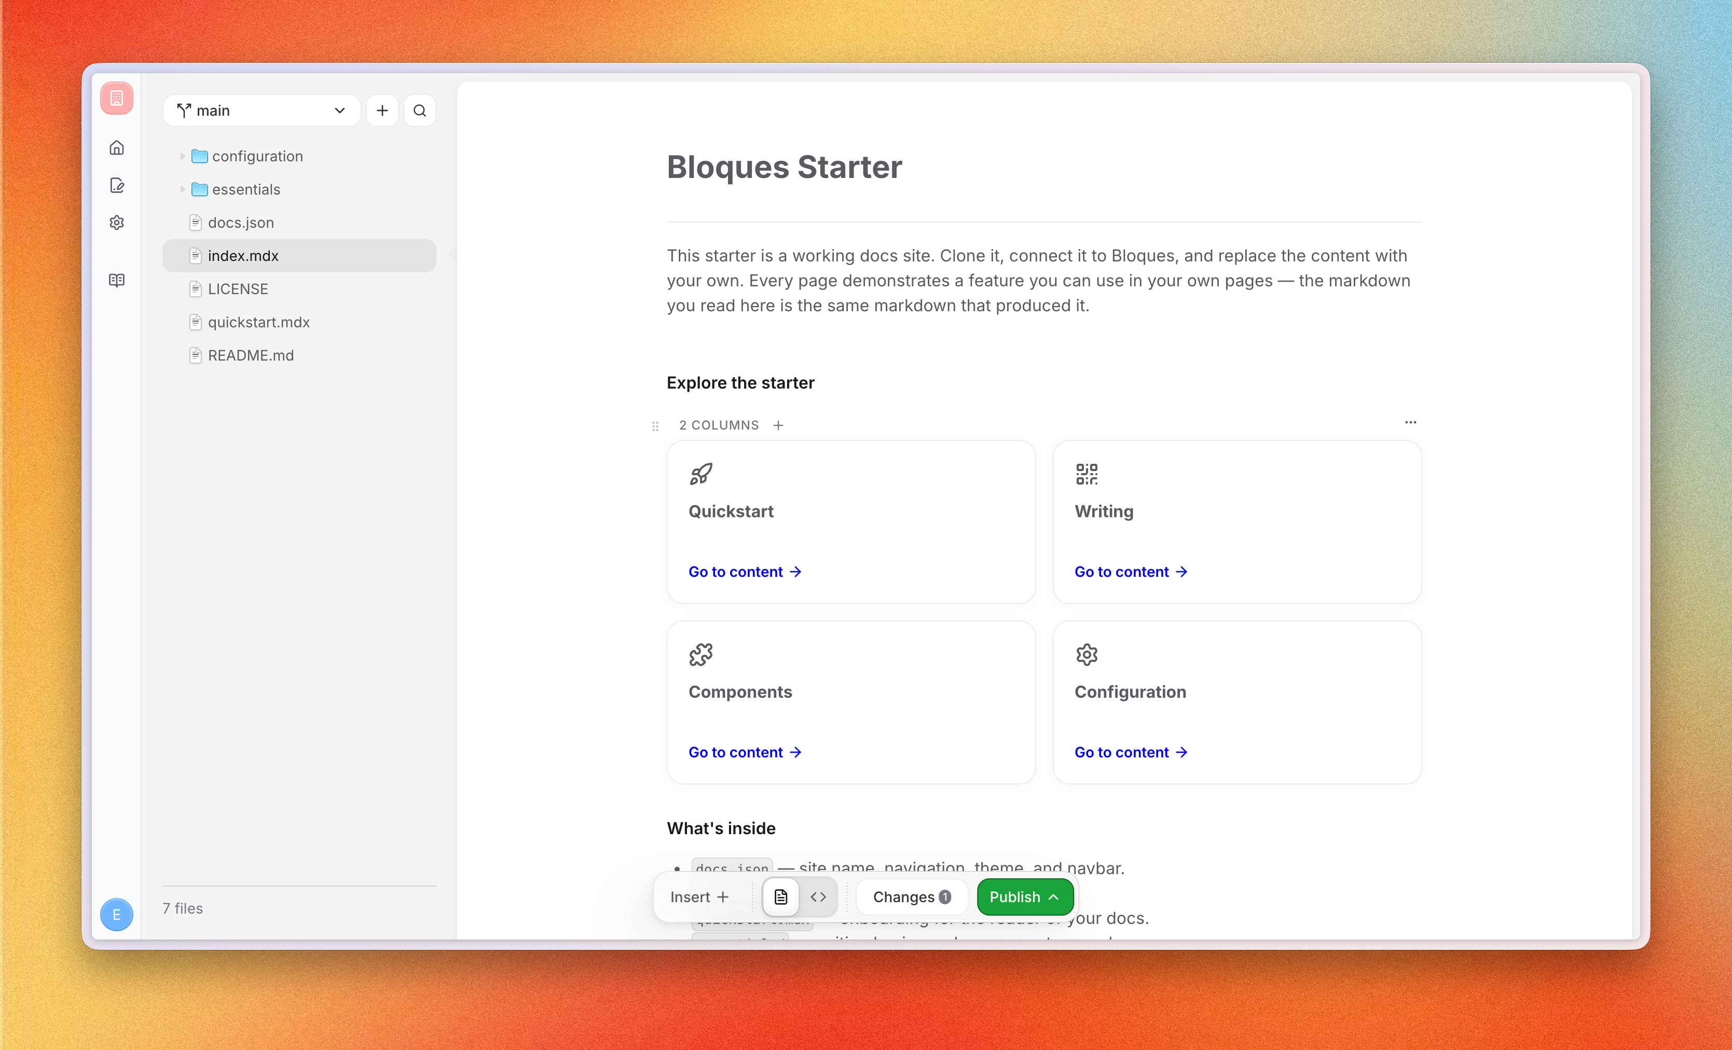Click the Quickstart rocket icon
This screenshot has width=1732, height=1050.
[x=701, y=474]
